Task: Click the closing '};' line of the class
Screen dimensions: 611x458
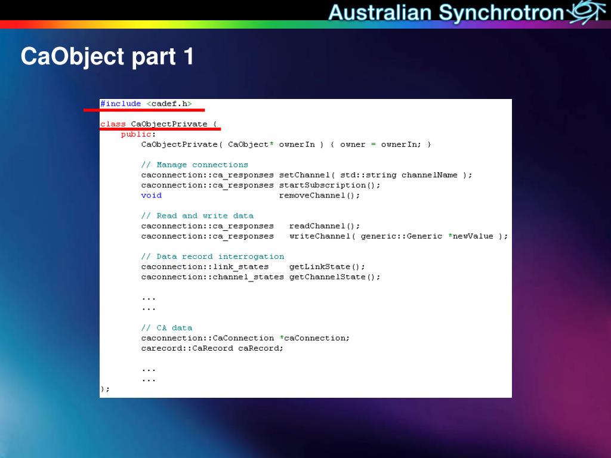Action: (x=105, y=389)
